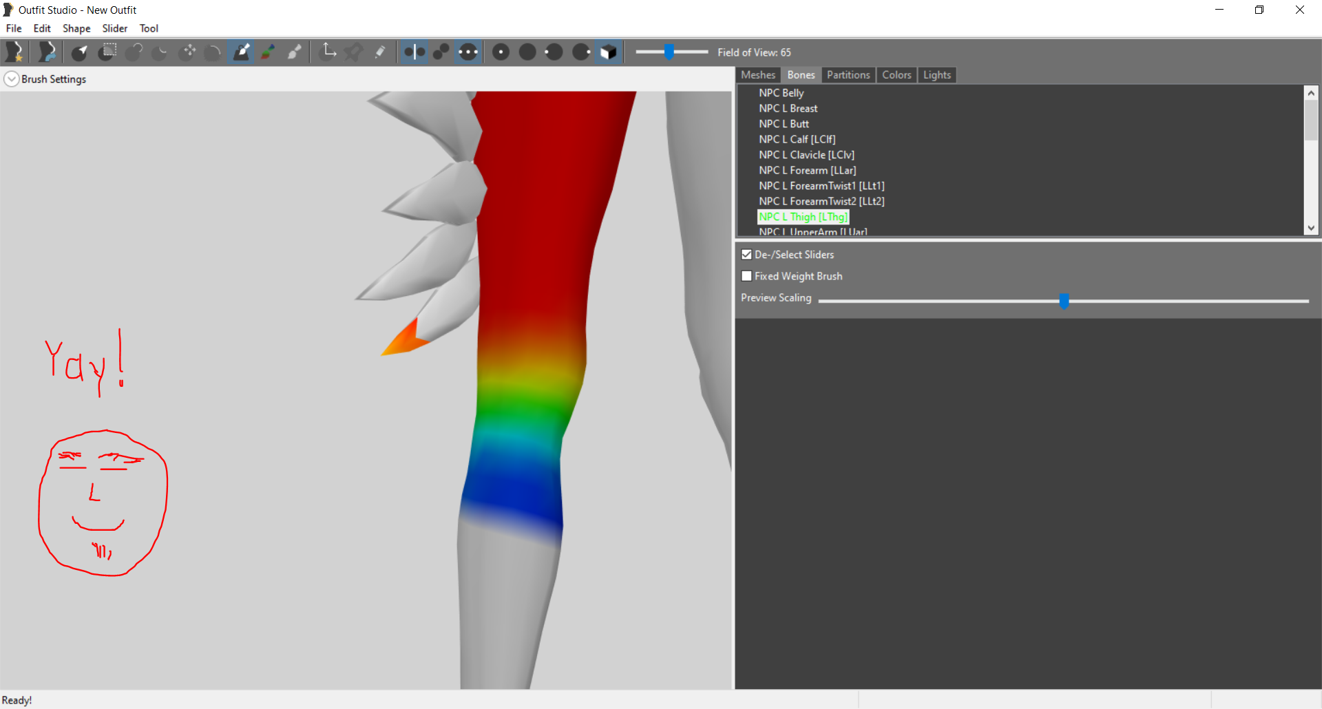Image resolution: width=1322 pixels, height=709 pixels.
Task: Open the File menu
Action: (x=14, y=28)
